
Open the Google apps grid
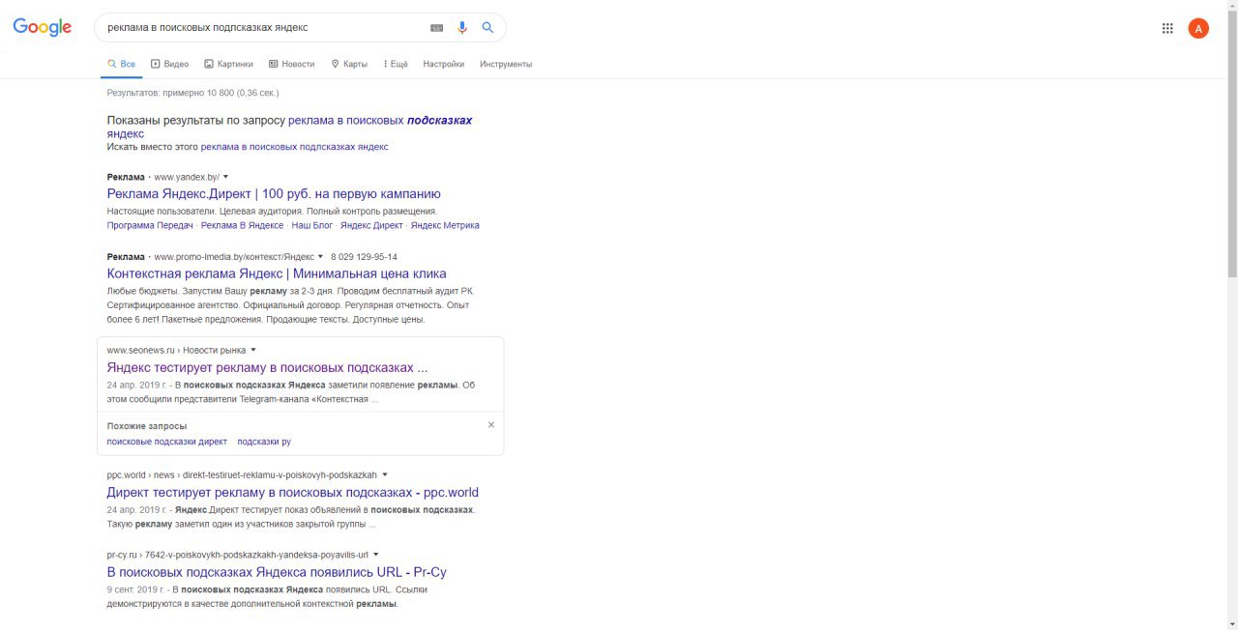click(x=1167, y=28)
